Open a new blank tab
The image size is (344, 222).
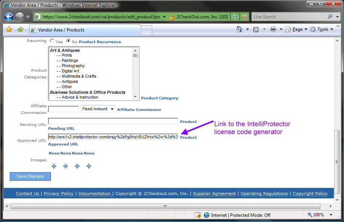147,30
